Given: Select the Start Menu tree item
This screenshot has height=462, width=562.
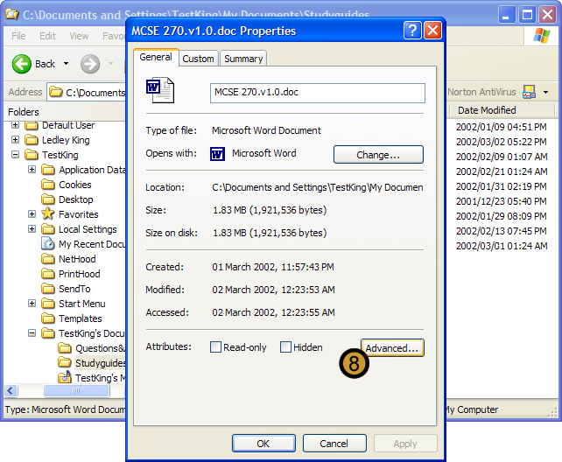Looking at the screenshot, I should click(x=82, y=304).
